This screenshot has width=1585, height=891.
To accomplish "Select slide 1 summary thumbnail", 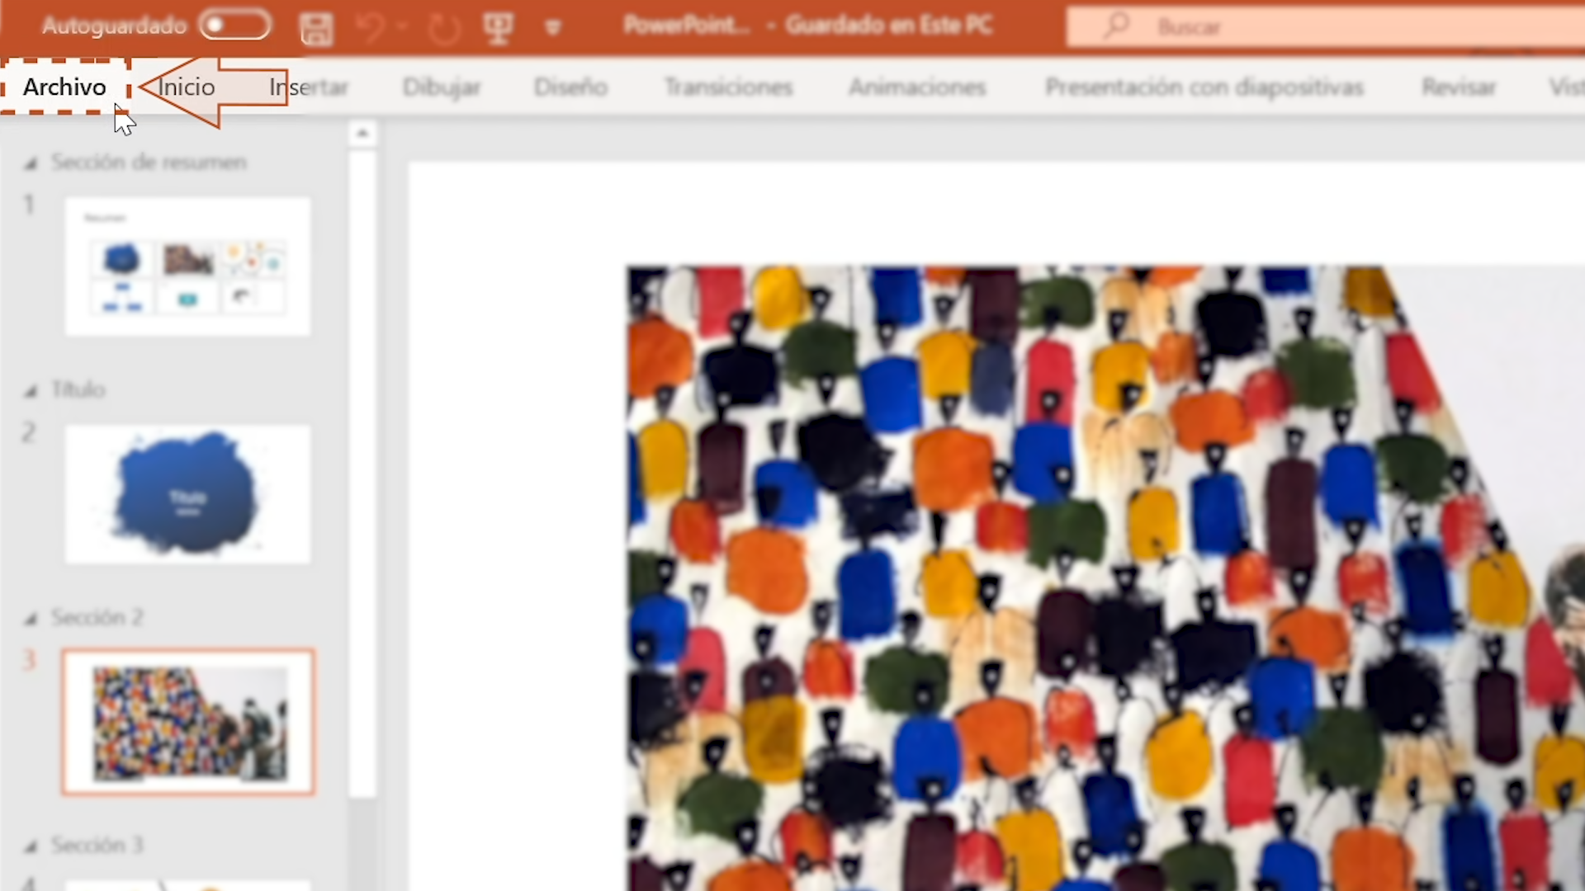I will point(188,266).
